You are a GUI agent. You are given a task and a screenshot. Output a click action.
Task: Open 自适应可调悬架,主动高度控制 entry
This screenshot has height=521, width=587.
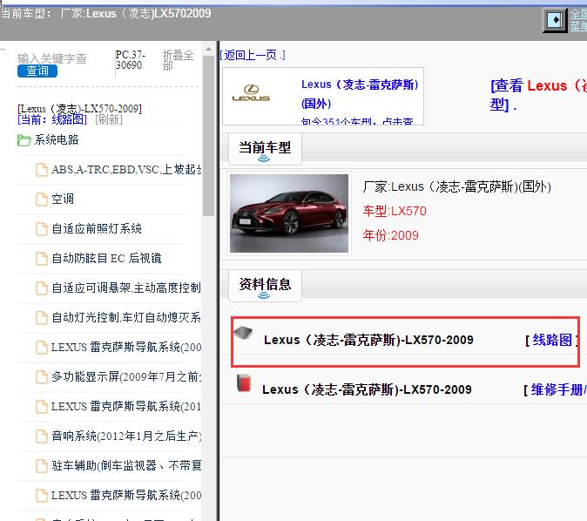click(126, 288)
